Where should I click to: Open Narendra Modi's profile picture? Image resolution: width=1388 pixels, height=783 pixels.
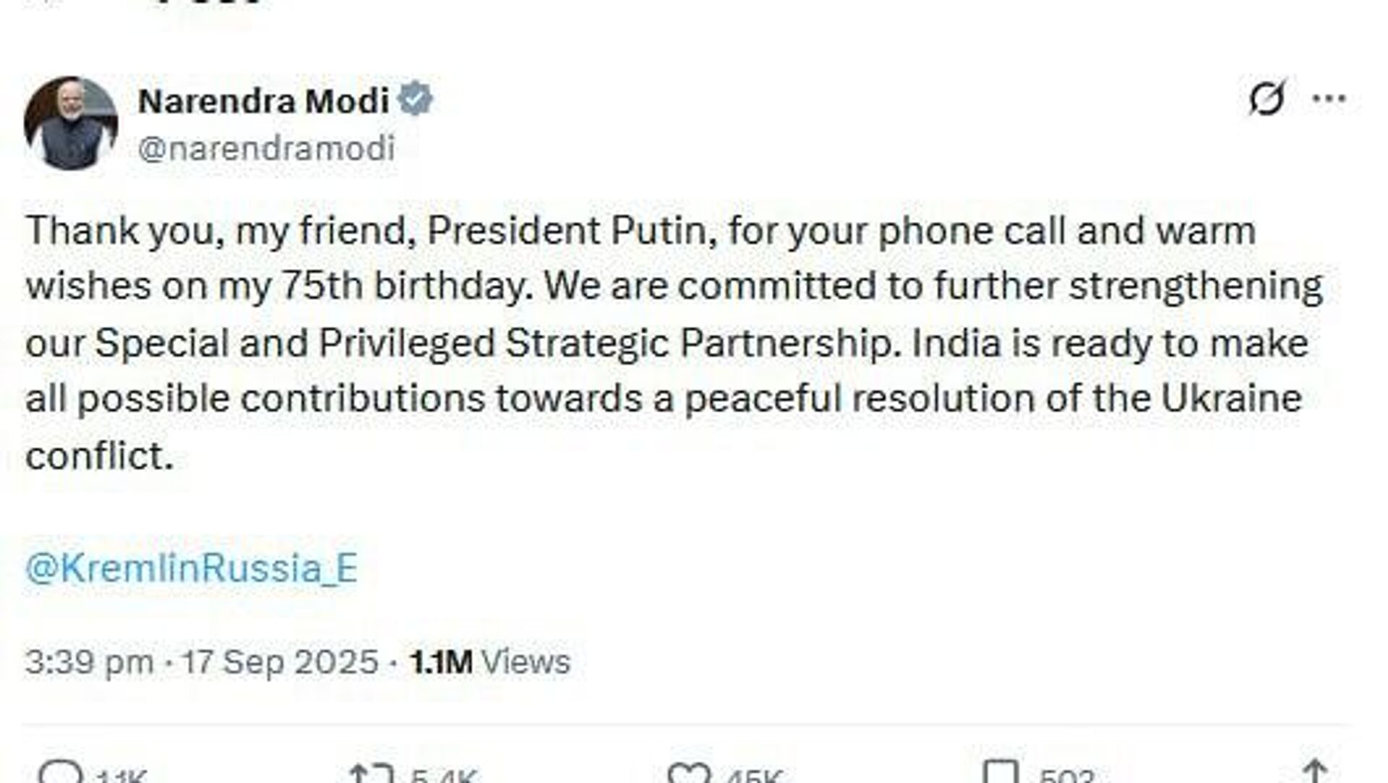(x=71, y=123)
